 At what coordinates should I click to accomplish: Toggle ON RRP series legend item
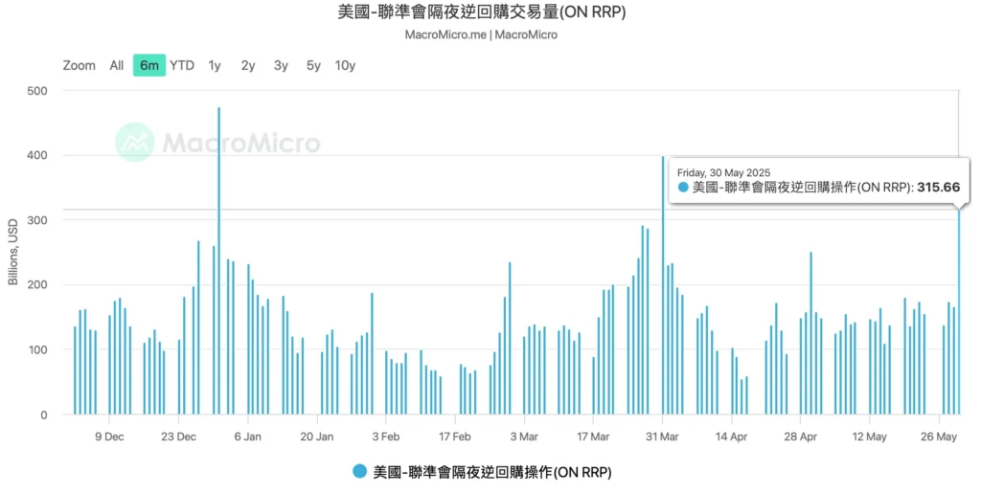pos(491,472)
